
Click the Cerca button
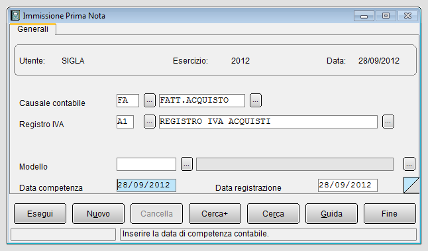273,214
